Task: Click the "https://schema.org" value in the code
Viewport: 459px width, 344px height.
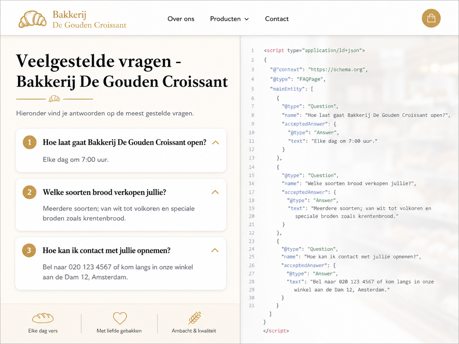Action: [x=336, y=69]
